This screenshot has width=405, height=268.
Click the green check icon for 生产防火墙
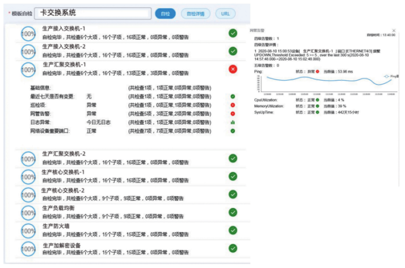point(233,230)
